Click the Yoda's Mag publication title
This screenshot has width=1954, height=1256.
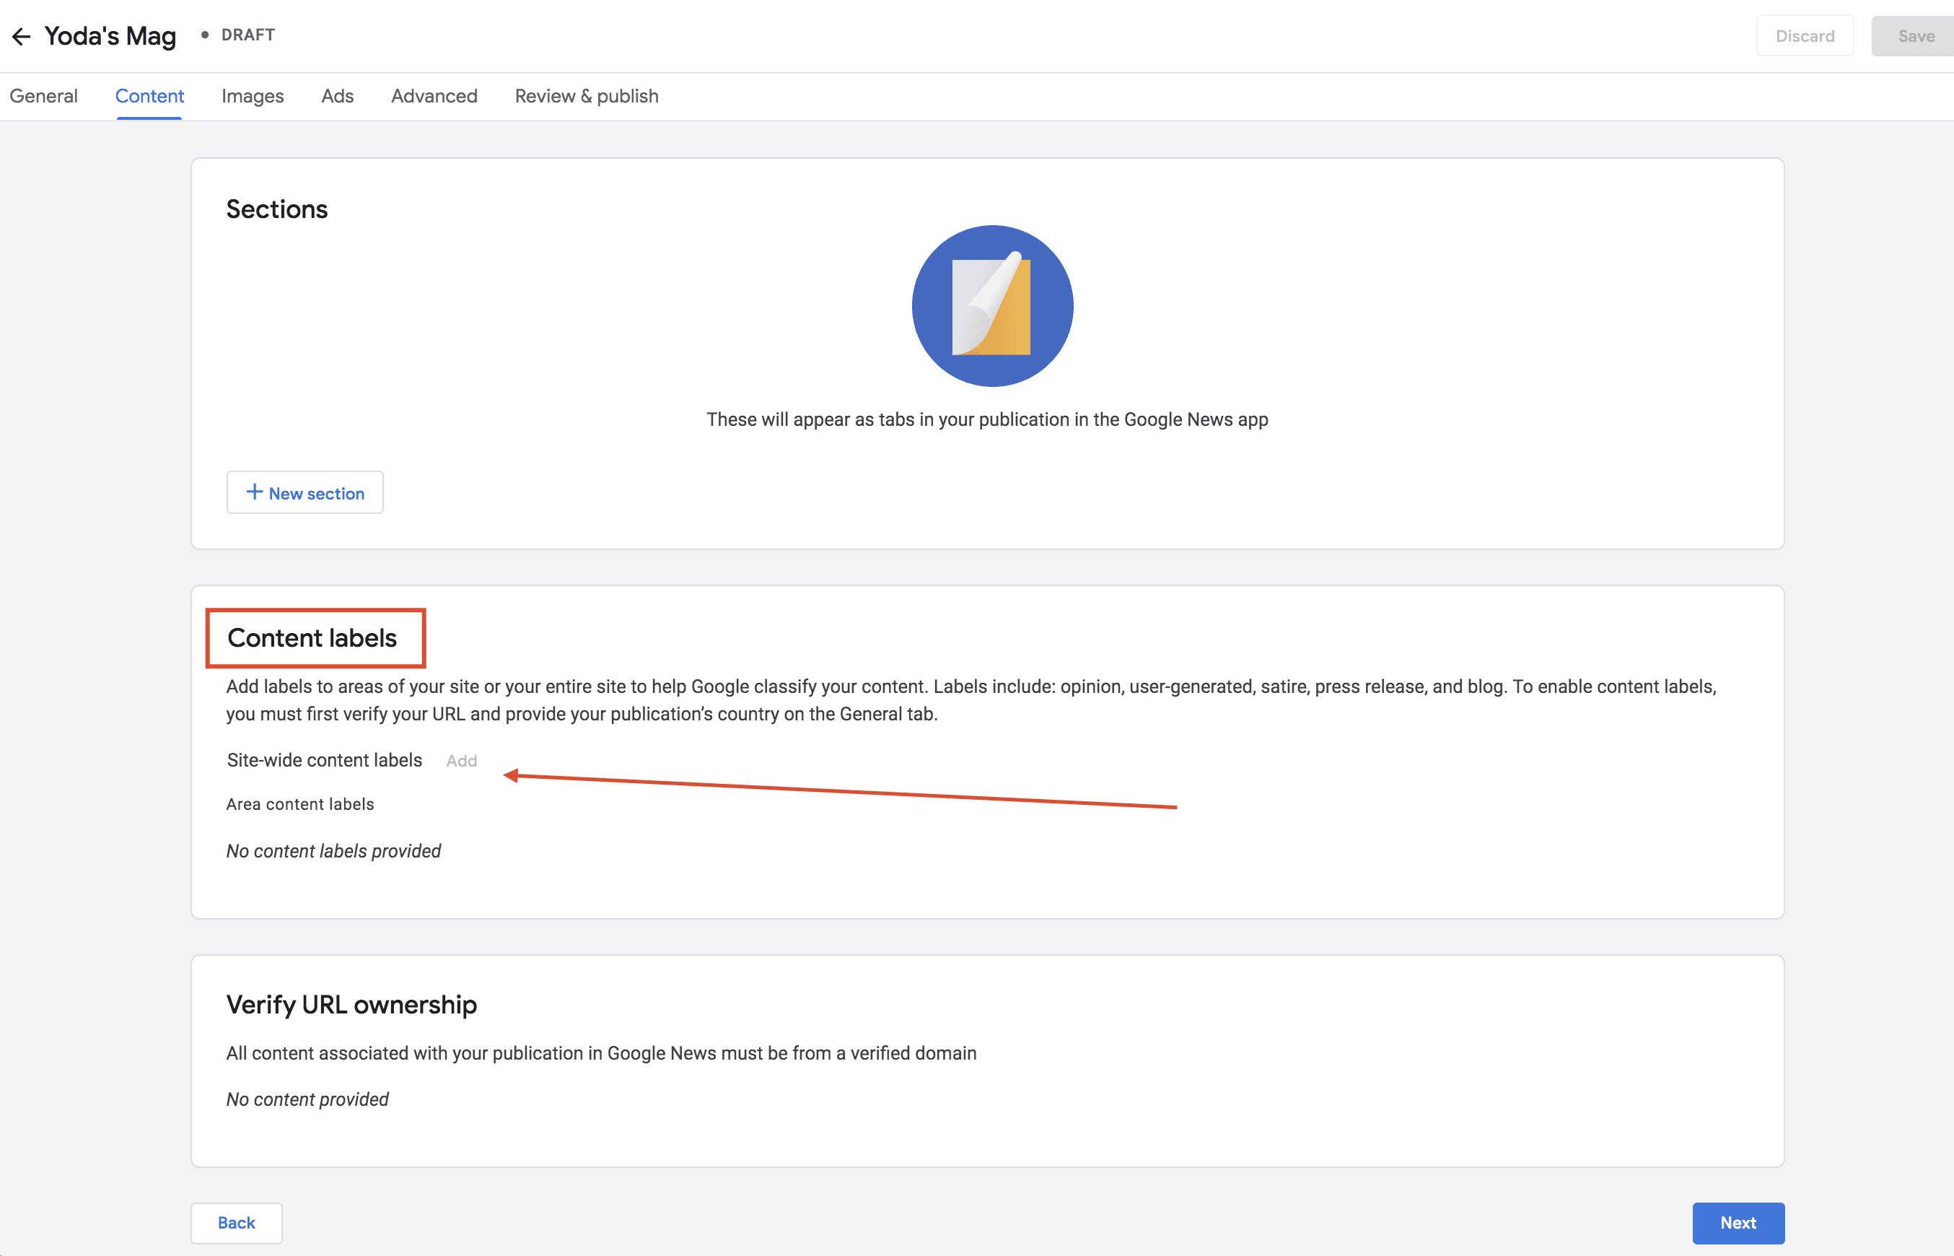[110, 36]
